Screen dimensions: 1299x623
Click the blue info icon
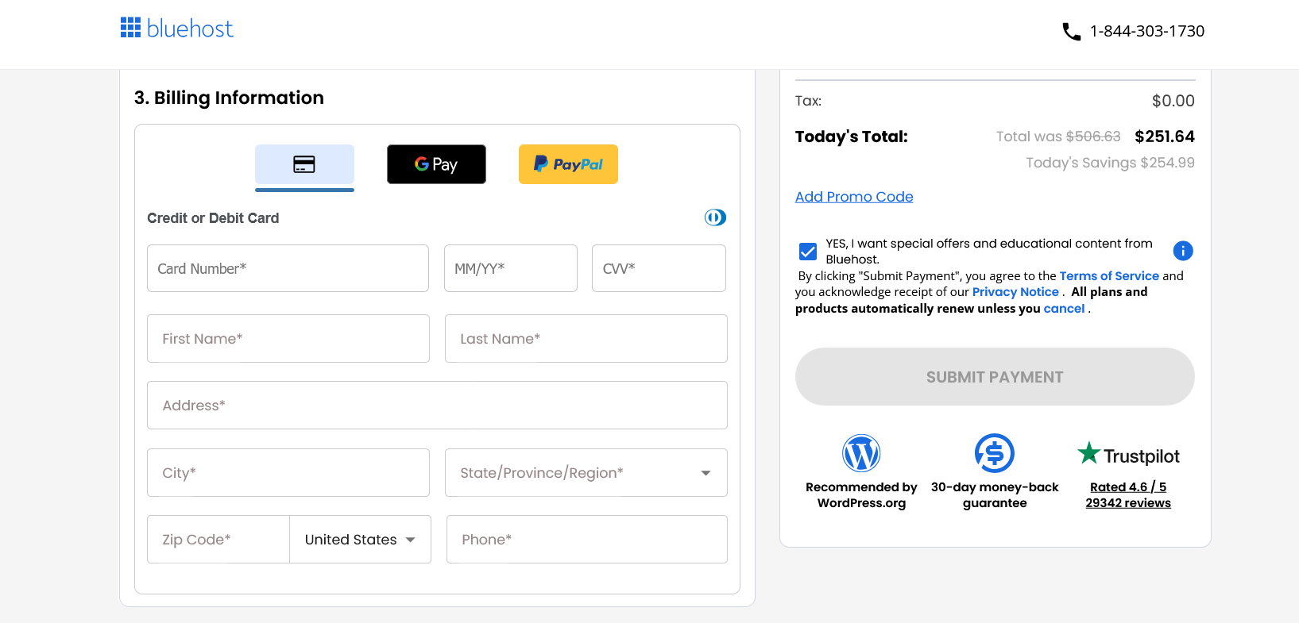(x=1183, y=251)
